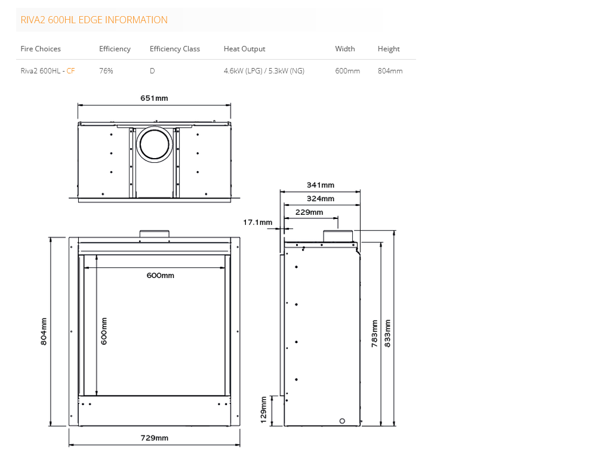Click the 651mm dimension label

coord(154,98)
